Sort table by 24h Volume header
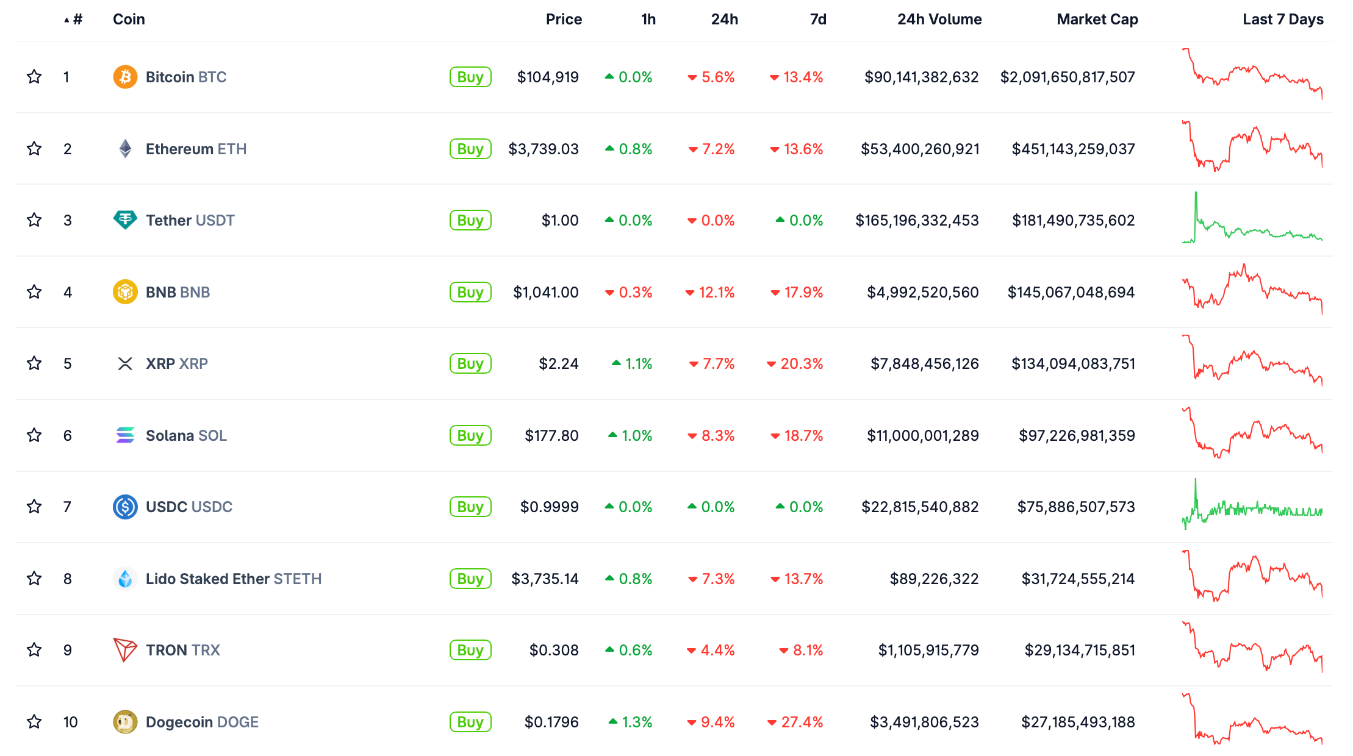1353x756 pixels. [939, 20]
